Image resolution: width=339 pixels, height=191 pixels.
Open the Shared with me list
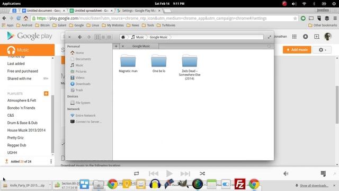tap(19, 79)
